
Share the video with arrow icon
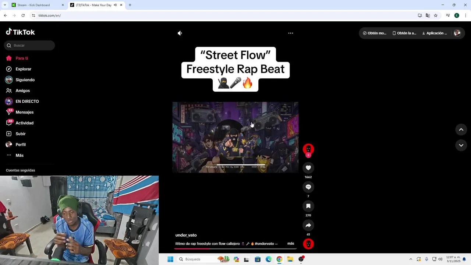click(x=308, y=225)
